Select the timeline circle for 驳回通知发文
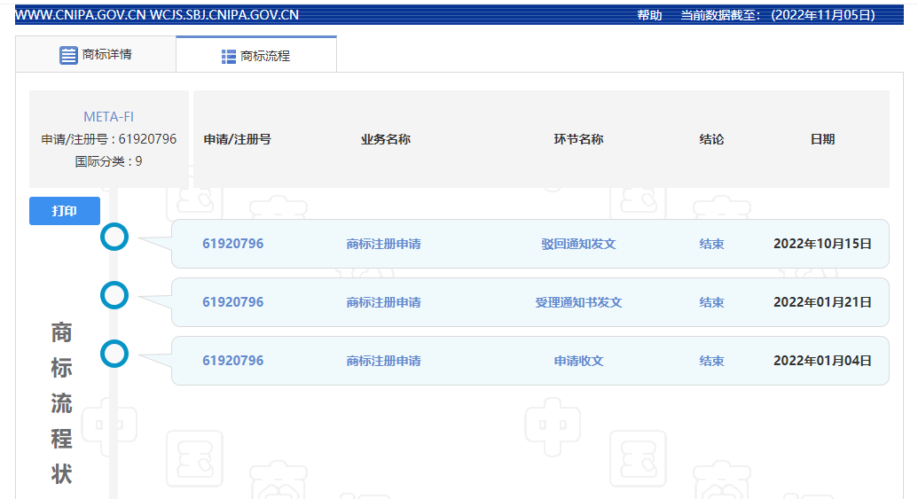918x499 pixels. tap(114, 237)
